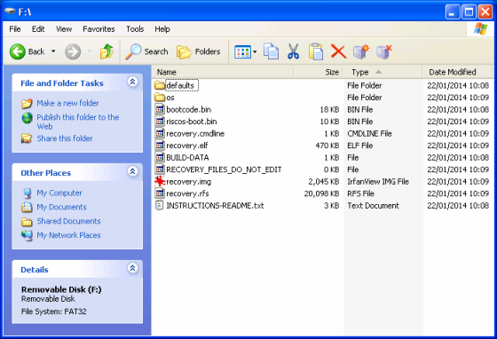The width and height of the screenshot is (497, 339).
Task: Open the Tools menu
Action: click(135, 29)
